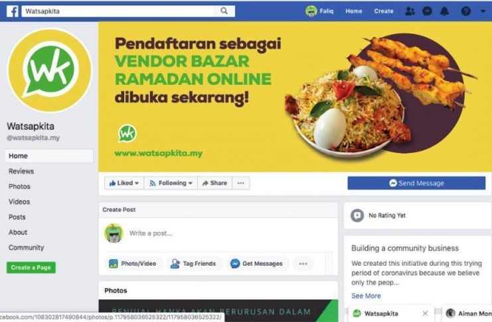Go to the Community section in sidebar
This screenshot has width=492, height=322.
pos(27,247)
